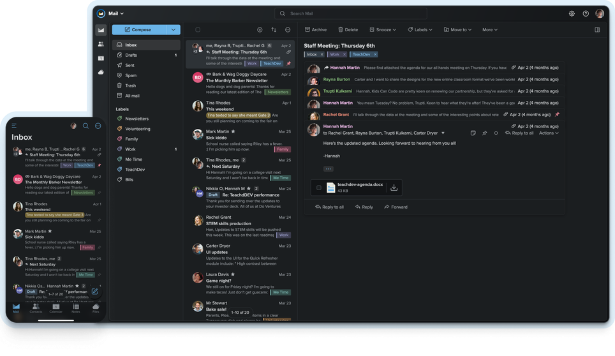Select the Family label in sidebar
The width and height of the screenshot is (615, 356).
[x=146, y=139]
